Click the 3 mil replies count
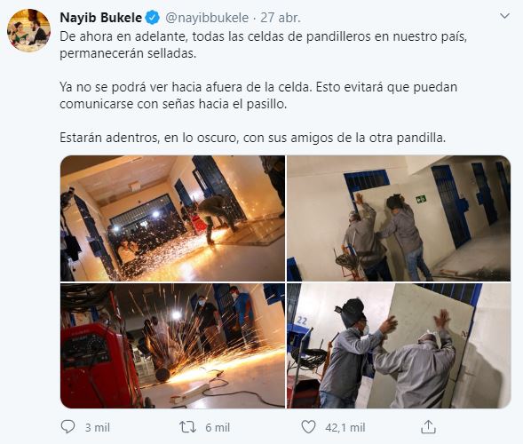This screenshot has width=523, height=444. point(97,428)
